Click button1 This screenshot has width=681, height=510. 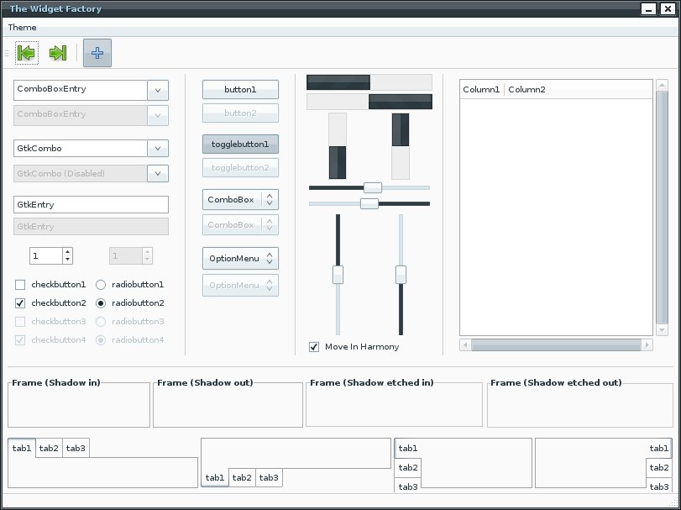240,90
